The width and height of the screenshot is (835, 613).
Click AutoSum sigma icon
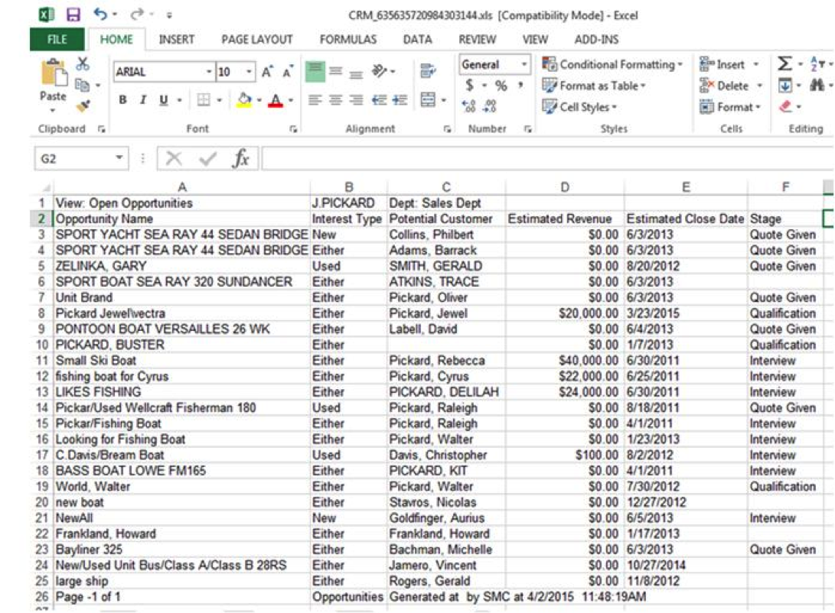tap(784, 64)
